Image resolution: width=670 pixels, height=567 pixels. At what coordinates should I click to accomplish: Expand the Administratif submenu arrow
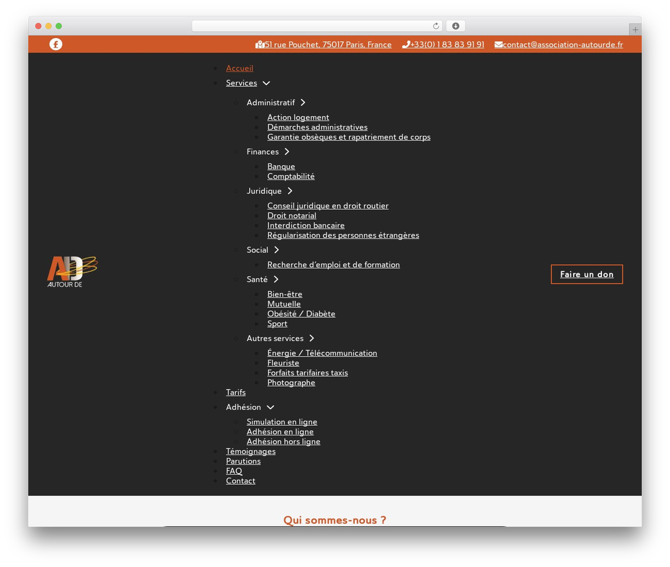coord(303,103)
